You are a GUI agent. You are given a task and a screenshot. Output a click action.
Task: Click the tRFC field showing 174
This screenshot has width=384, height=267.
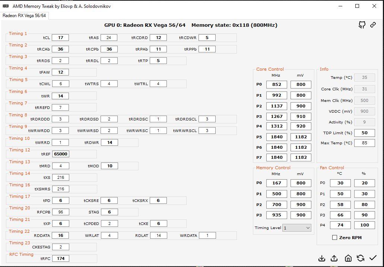[60, 258]
